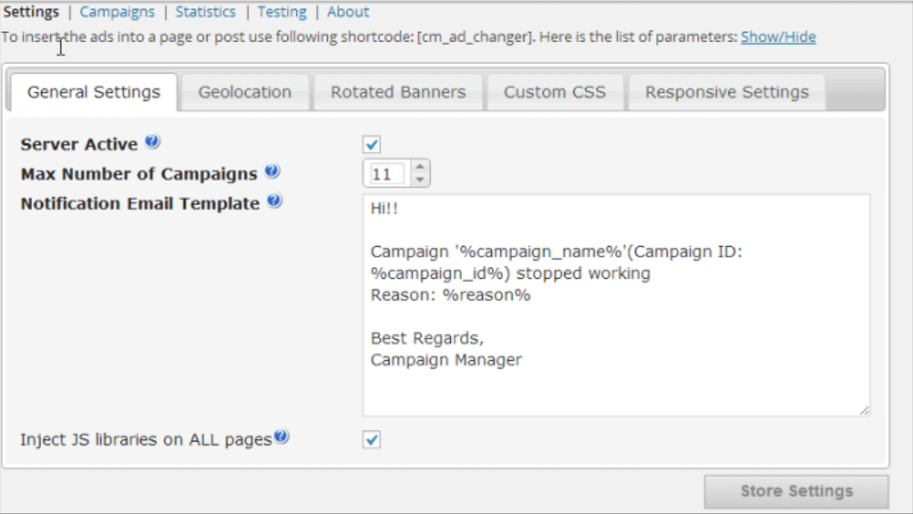
Task: Select the General Settings tab
Action: point(94,92)
